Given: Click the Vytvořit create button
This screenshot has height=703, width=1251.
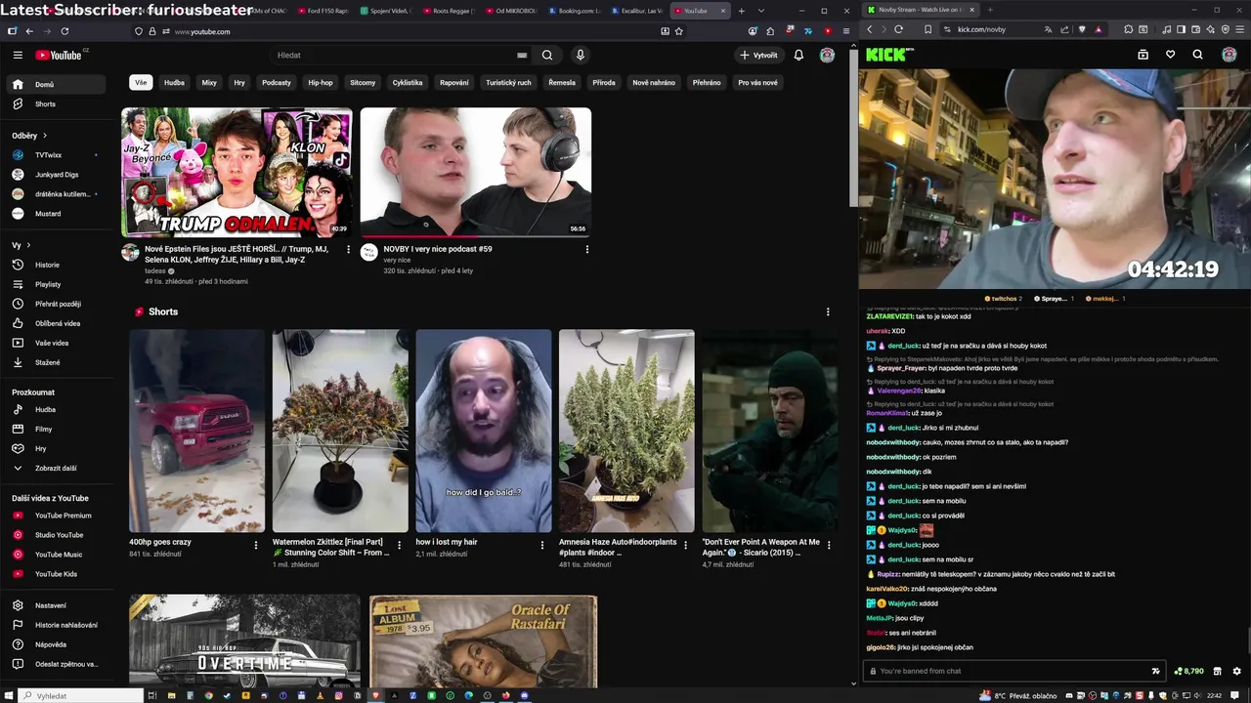Looking at the screenshot, I should coord(758,56).
